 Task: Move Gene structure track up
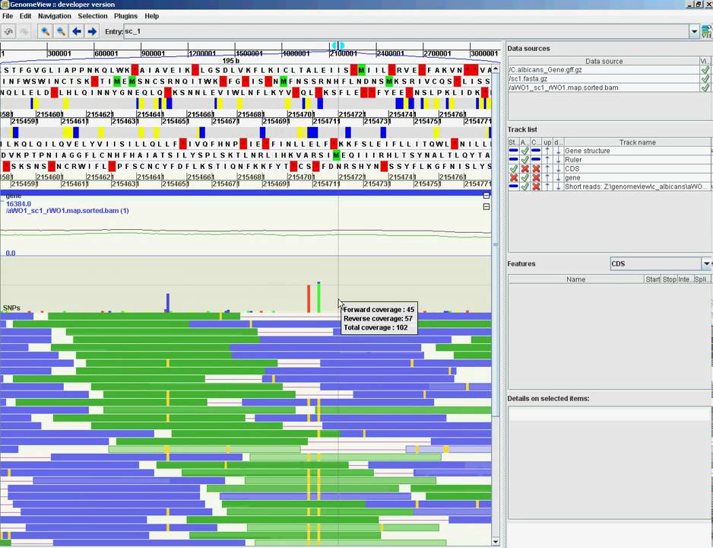click(547, 151)
